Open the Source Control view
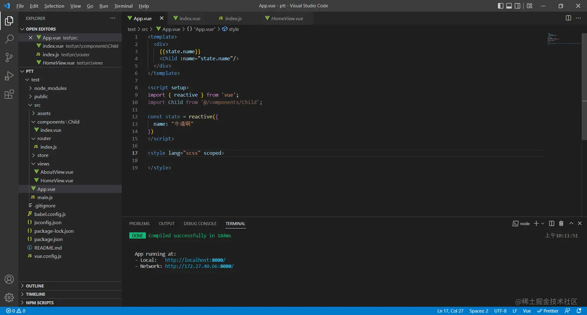The image size is (587, 315). (x=9, y=57)
